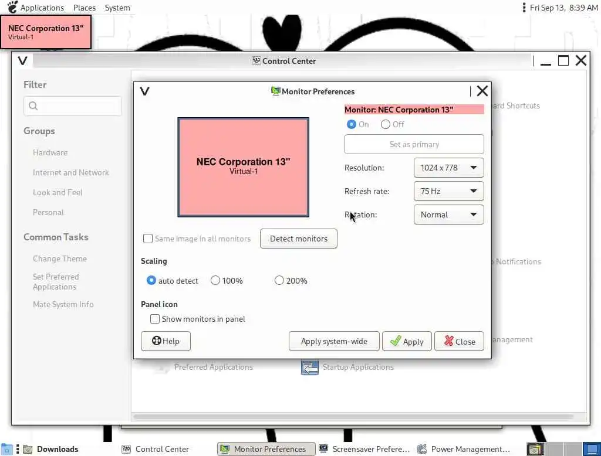
Task: Select the Personal group
Action: point(48,212)
